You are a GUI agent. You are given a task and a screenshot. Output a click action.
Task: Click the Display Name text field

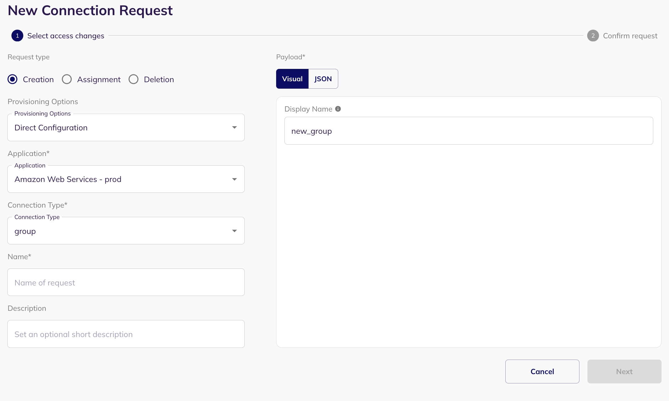click(x=469, y=131)
